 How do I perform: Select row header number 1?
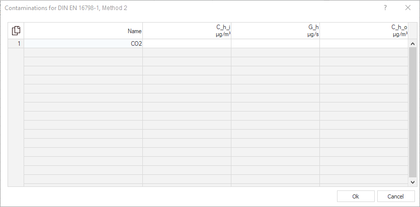coord(16,44)
